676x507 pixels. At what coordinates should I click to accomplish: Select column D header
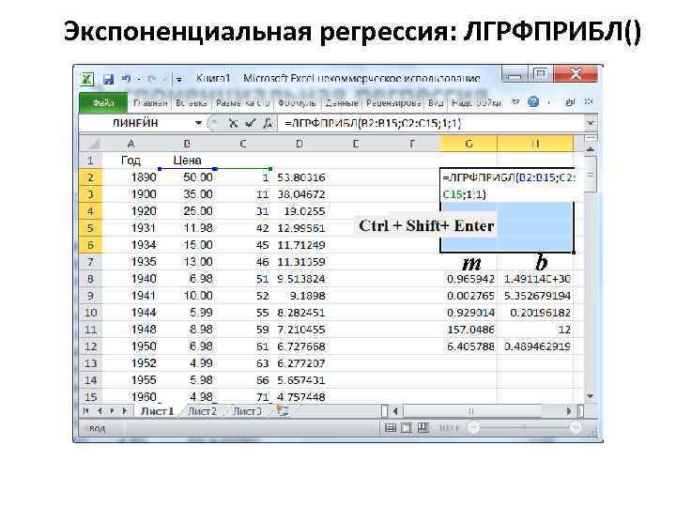300,144
